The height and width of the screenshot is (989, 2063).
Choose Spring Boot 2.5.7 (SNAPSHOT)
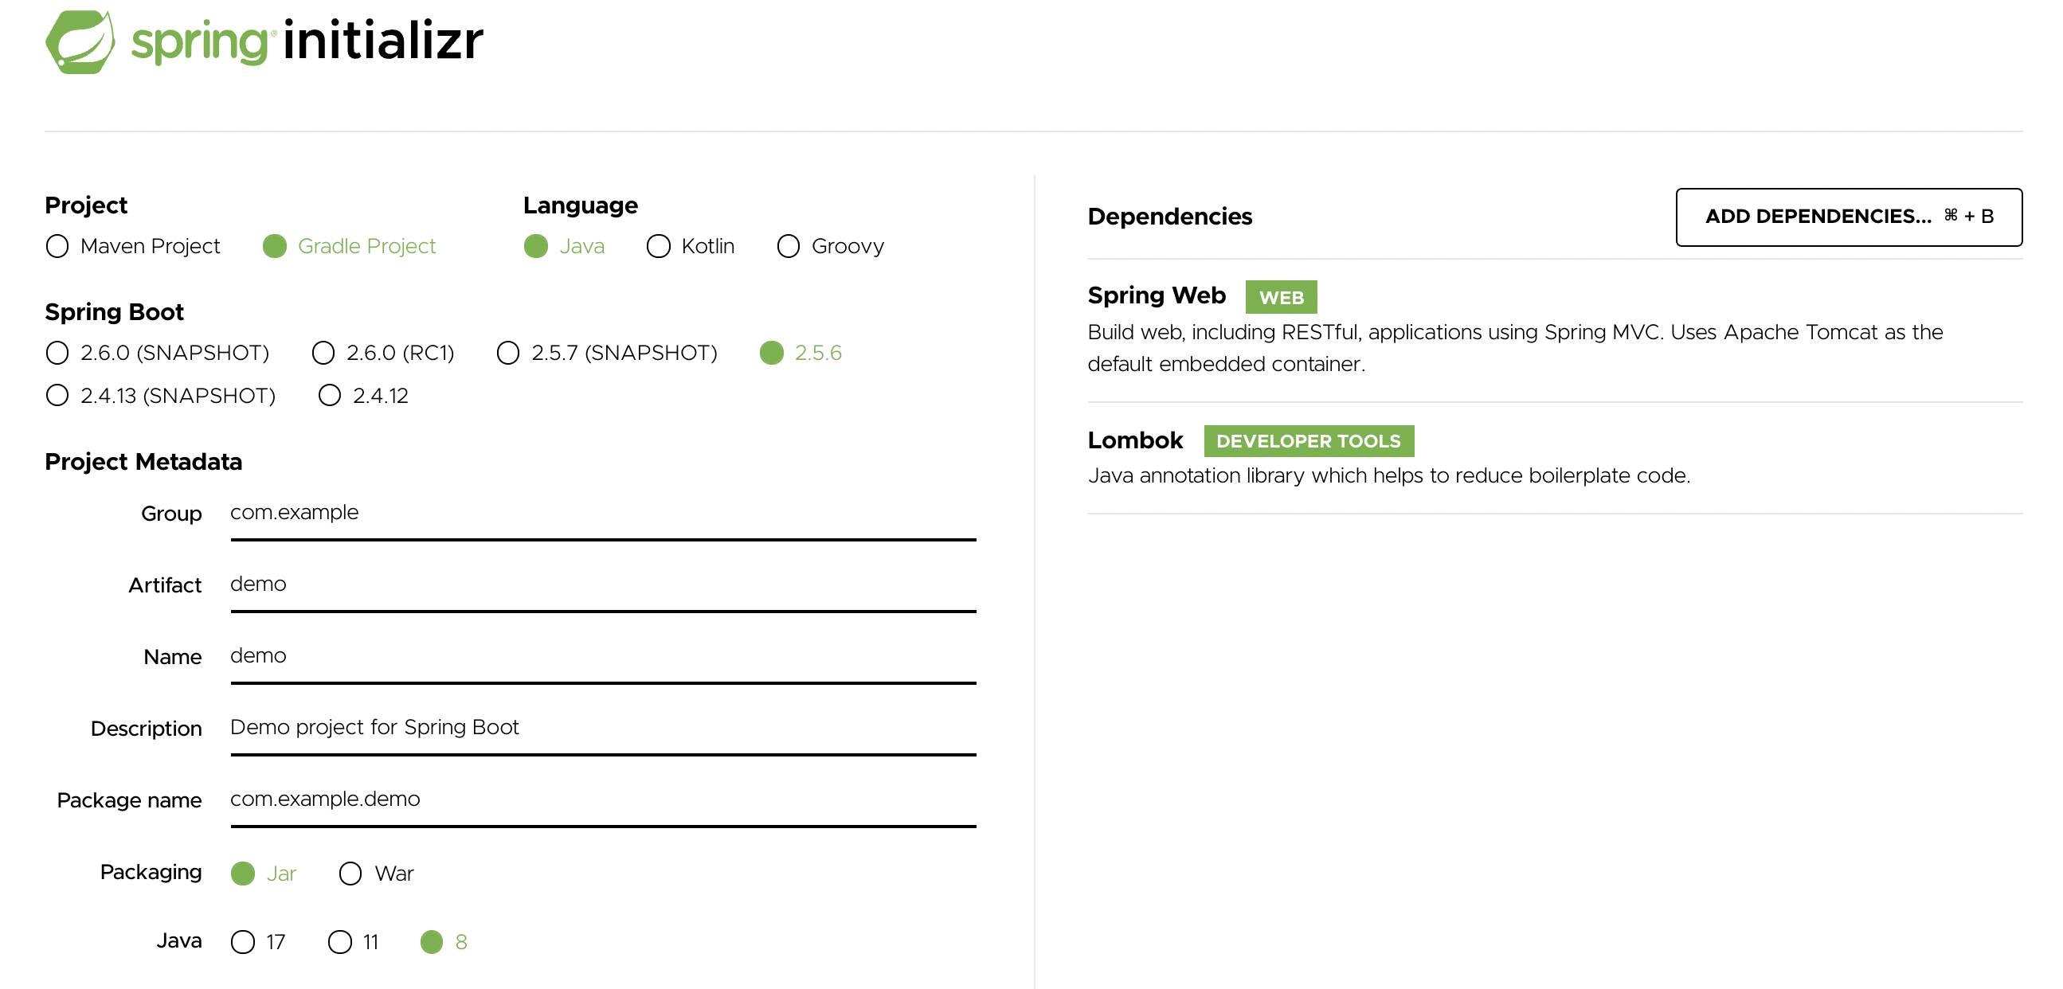pyautogui.click(x=508, y=353)
